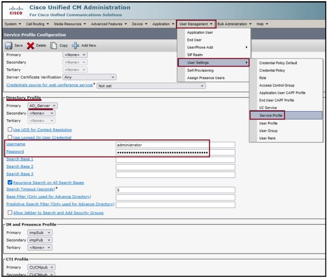The height and width of the screenshot is (278, 327).
Task: Open the Device menu
Action: click(139, 24)
